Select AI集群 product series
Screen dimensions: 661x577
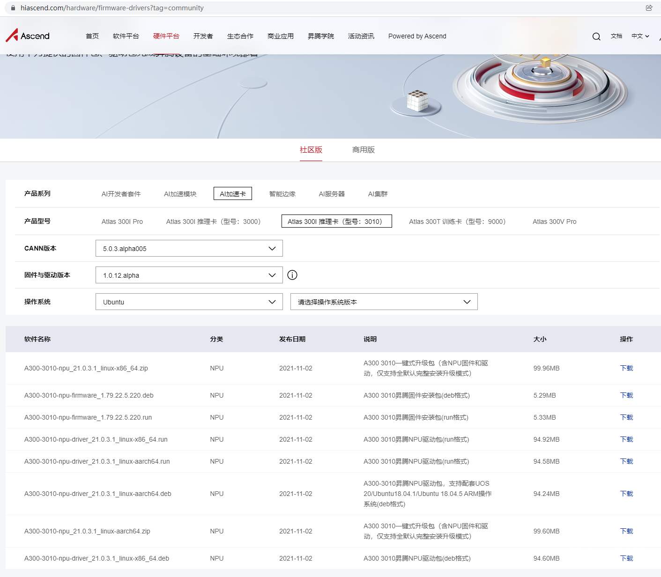(378, 194)
